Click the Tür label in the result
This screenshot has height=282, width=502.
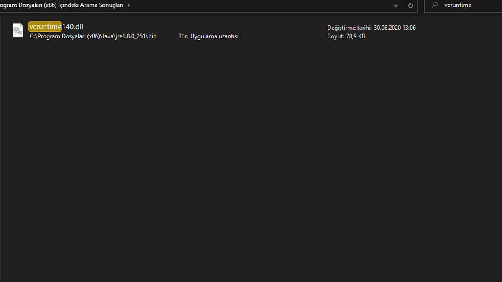[x=183, y=36]
